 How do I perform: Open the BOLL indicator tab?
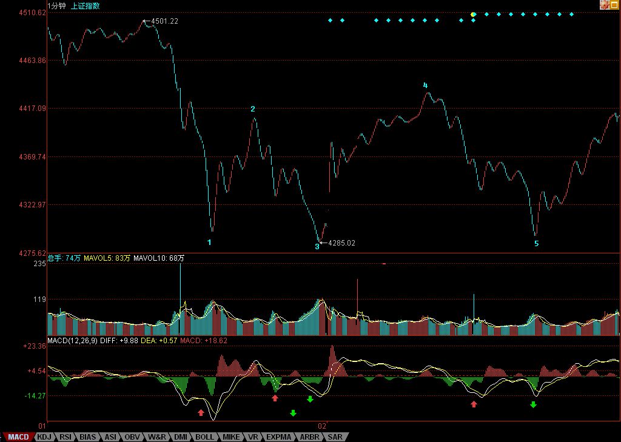(x=204, y=437)
